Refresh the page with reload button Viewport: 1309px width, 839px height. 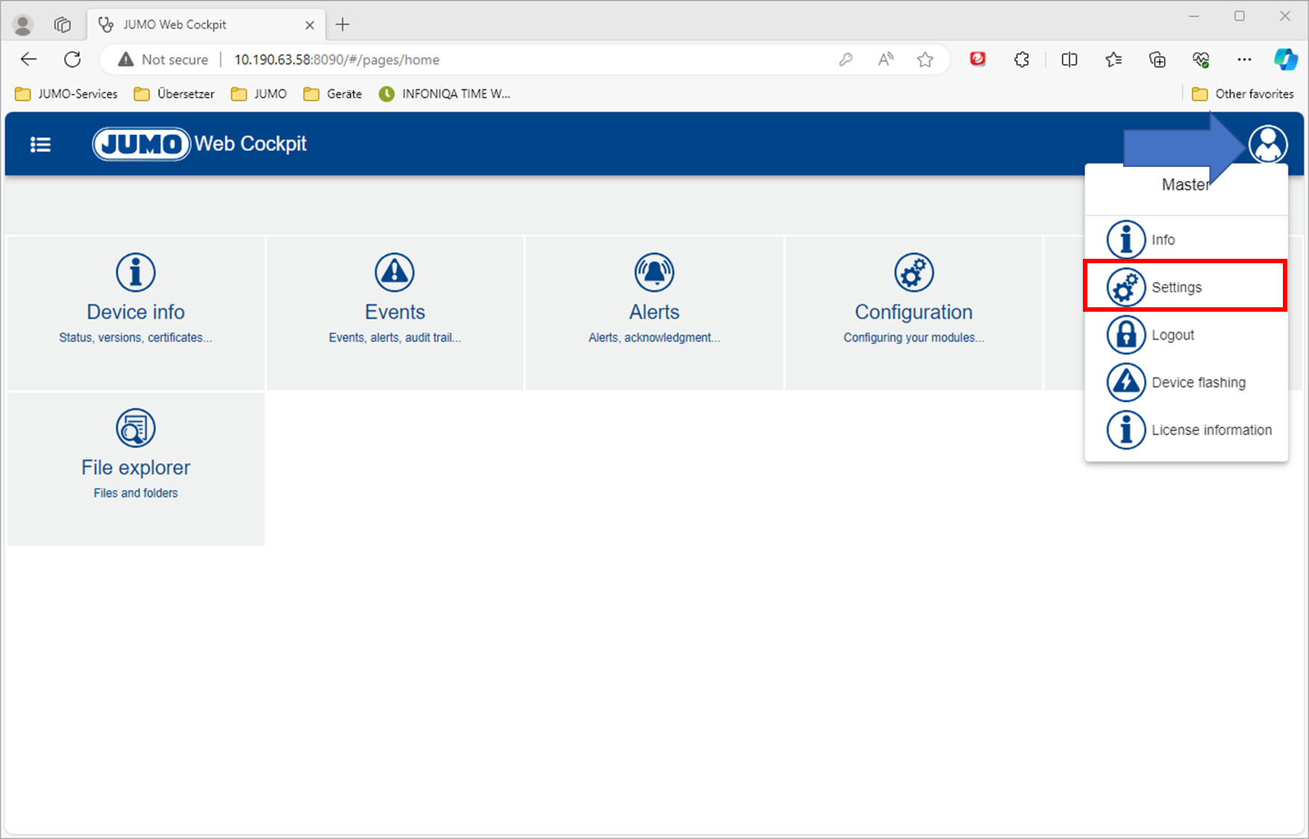(x=72, y=60)
